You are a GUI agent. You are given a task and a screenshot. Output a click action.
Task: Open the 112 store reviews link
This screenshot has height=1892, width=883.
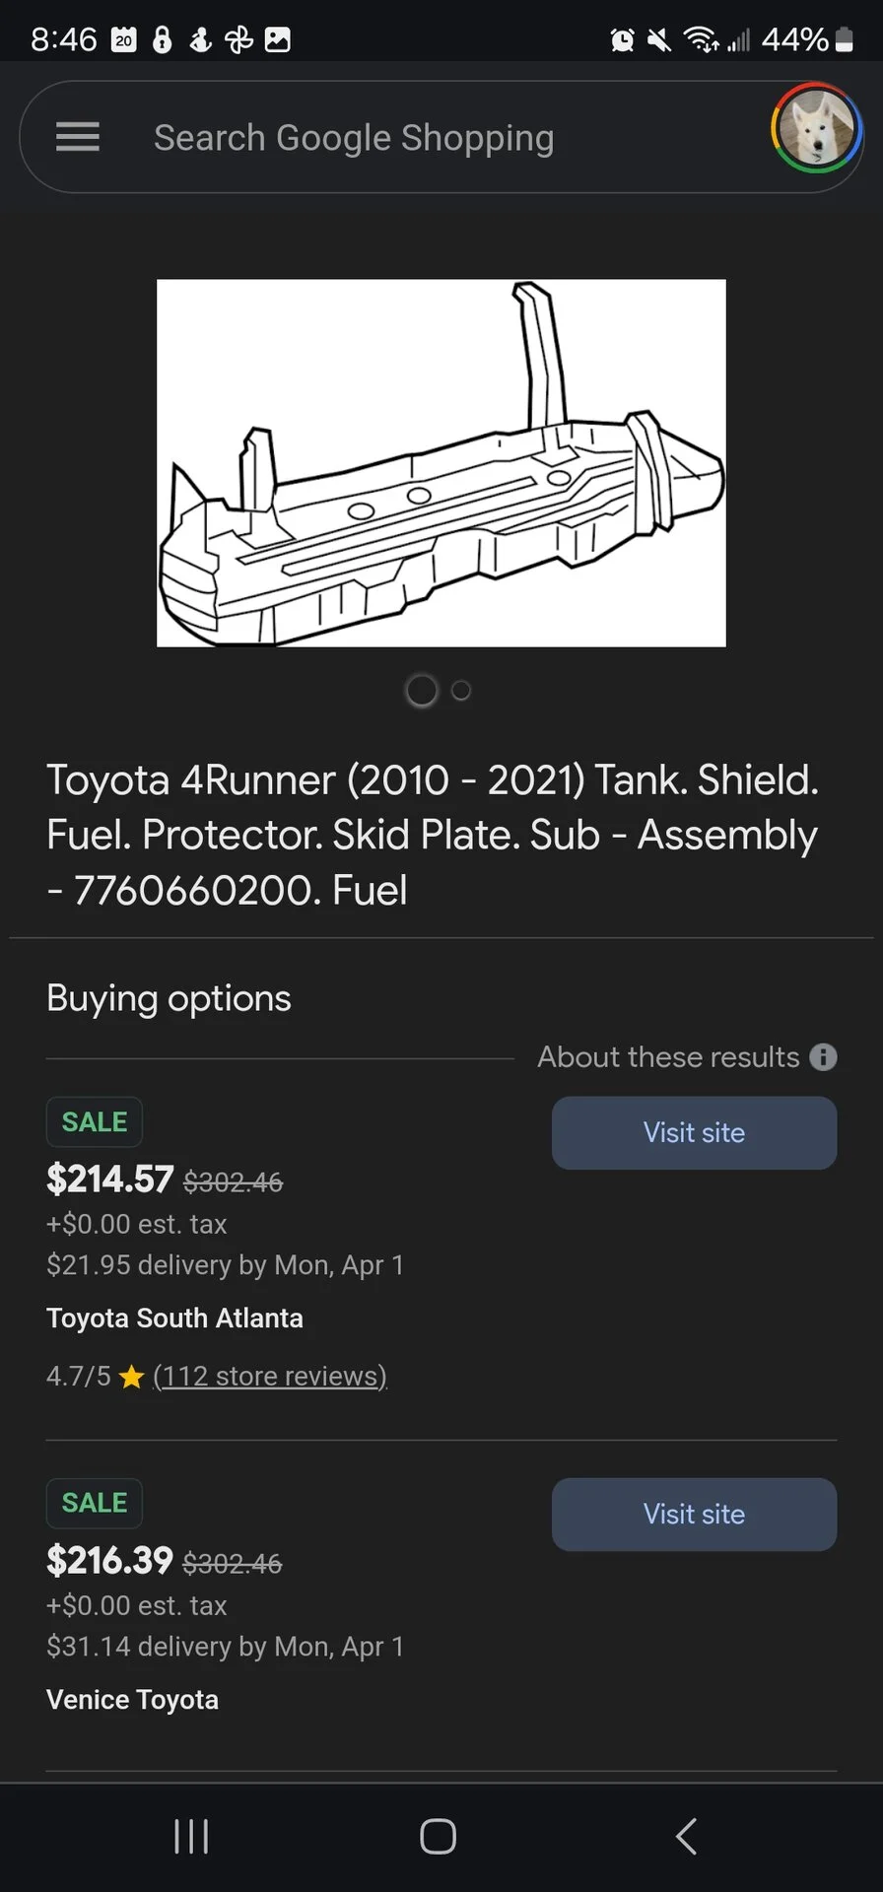click(270, 1376)
